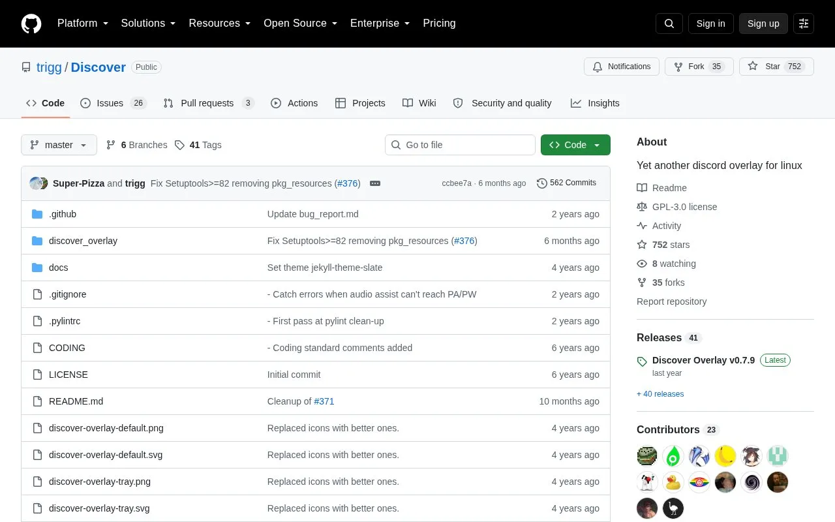This screenshot has width=835, height=522.
Task: Open the first contributor avatar
Action: click(x=647, y=455)
